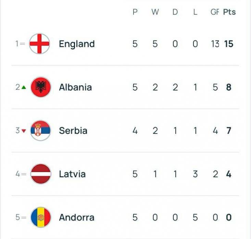251x239 pixels.
Task: Sort the table by Pts column header
Action: 229,12
